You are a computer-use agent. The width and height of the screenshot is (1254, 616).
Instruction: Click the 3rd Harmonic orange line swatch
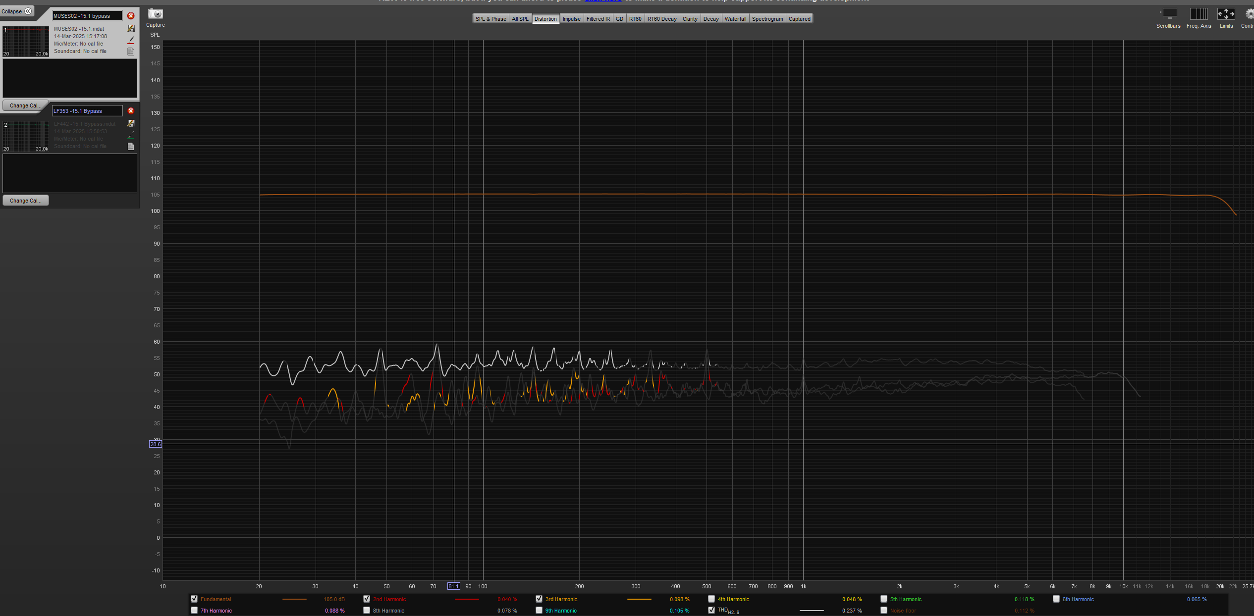(x=639, y=599)
